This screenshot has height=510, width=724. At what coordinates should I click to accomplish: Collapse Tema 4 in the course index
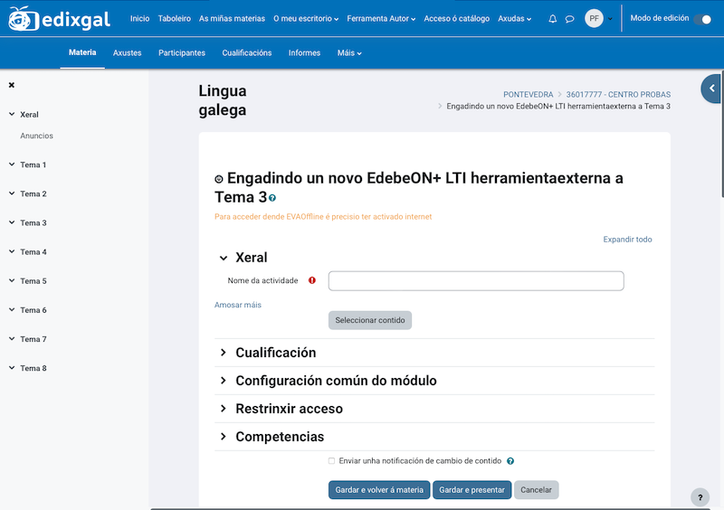tap(12, 252)
